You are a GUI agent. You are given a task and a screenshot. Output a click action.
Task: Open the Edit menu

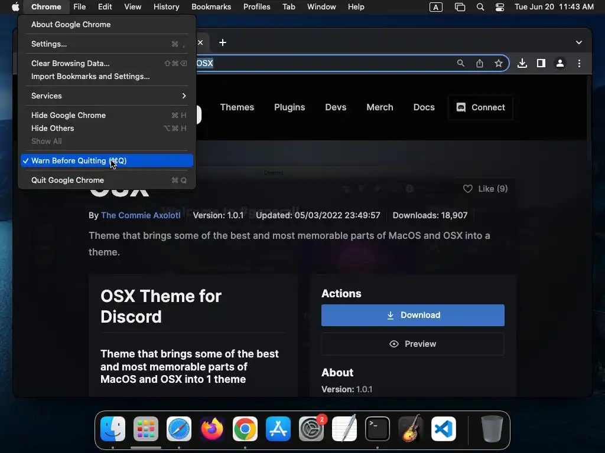pyautogui.click(x=105, y=7)
